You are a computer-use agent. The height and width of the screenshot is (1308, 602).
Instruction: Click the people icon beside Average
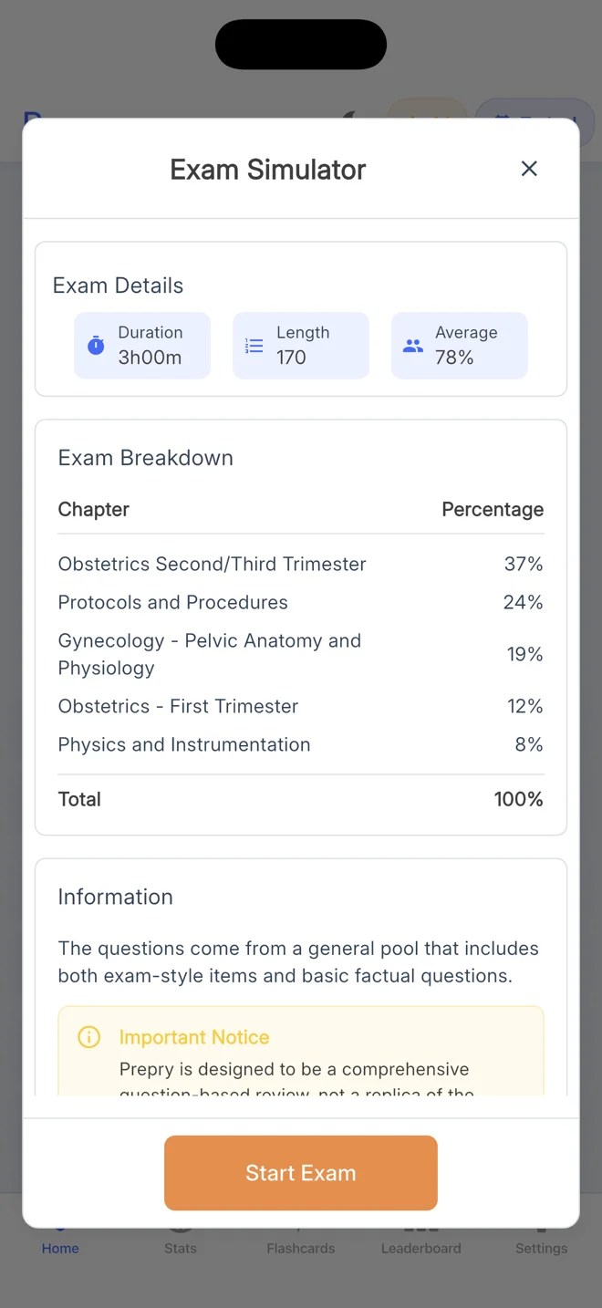click(412, 345)
